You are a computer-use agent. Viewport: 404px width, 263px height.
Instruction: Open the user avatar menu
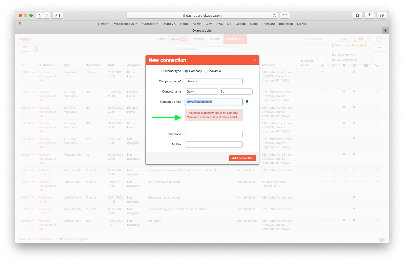coord(379,39)
